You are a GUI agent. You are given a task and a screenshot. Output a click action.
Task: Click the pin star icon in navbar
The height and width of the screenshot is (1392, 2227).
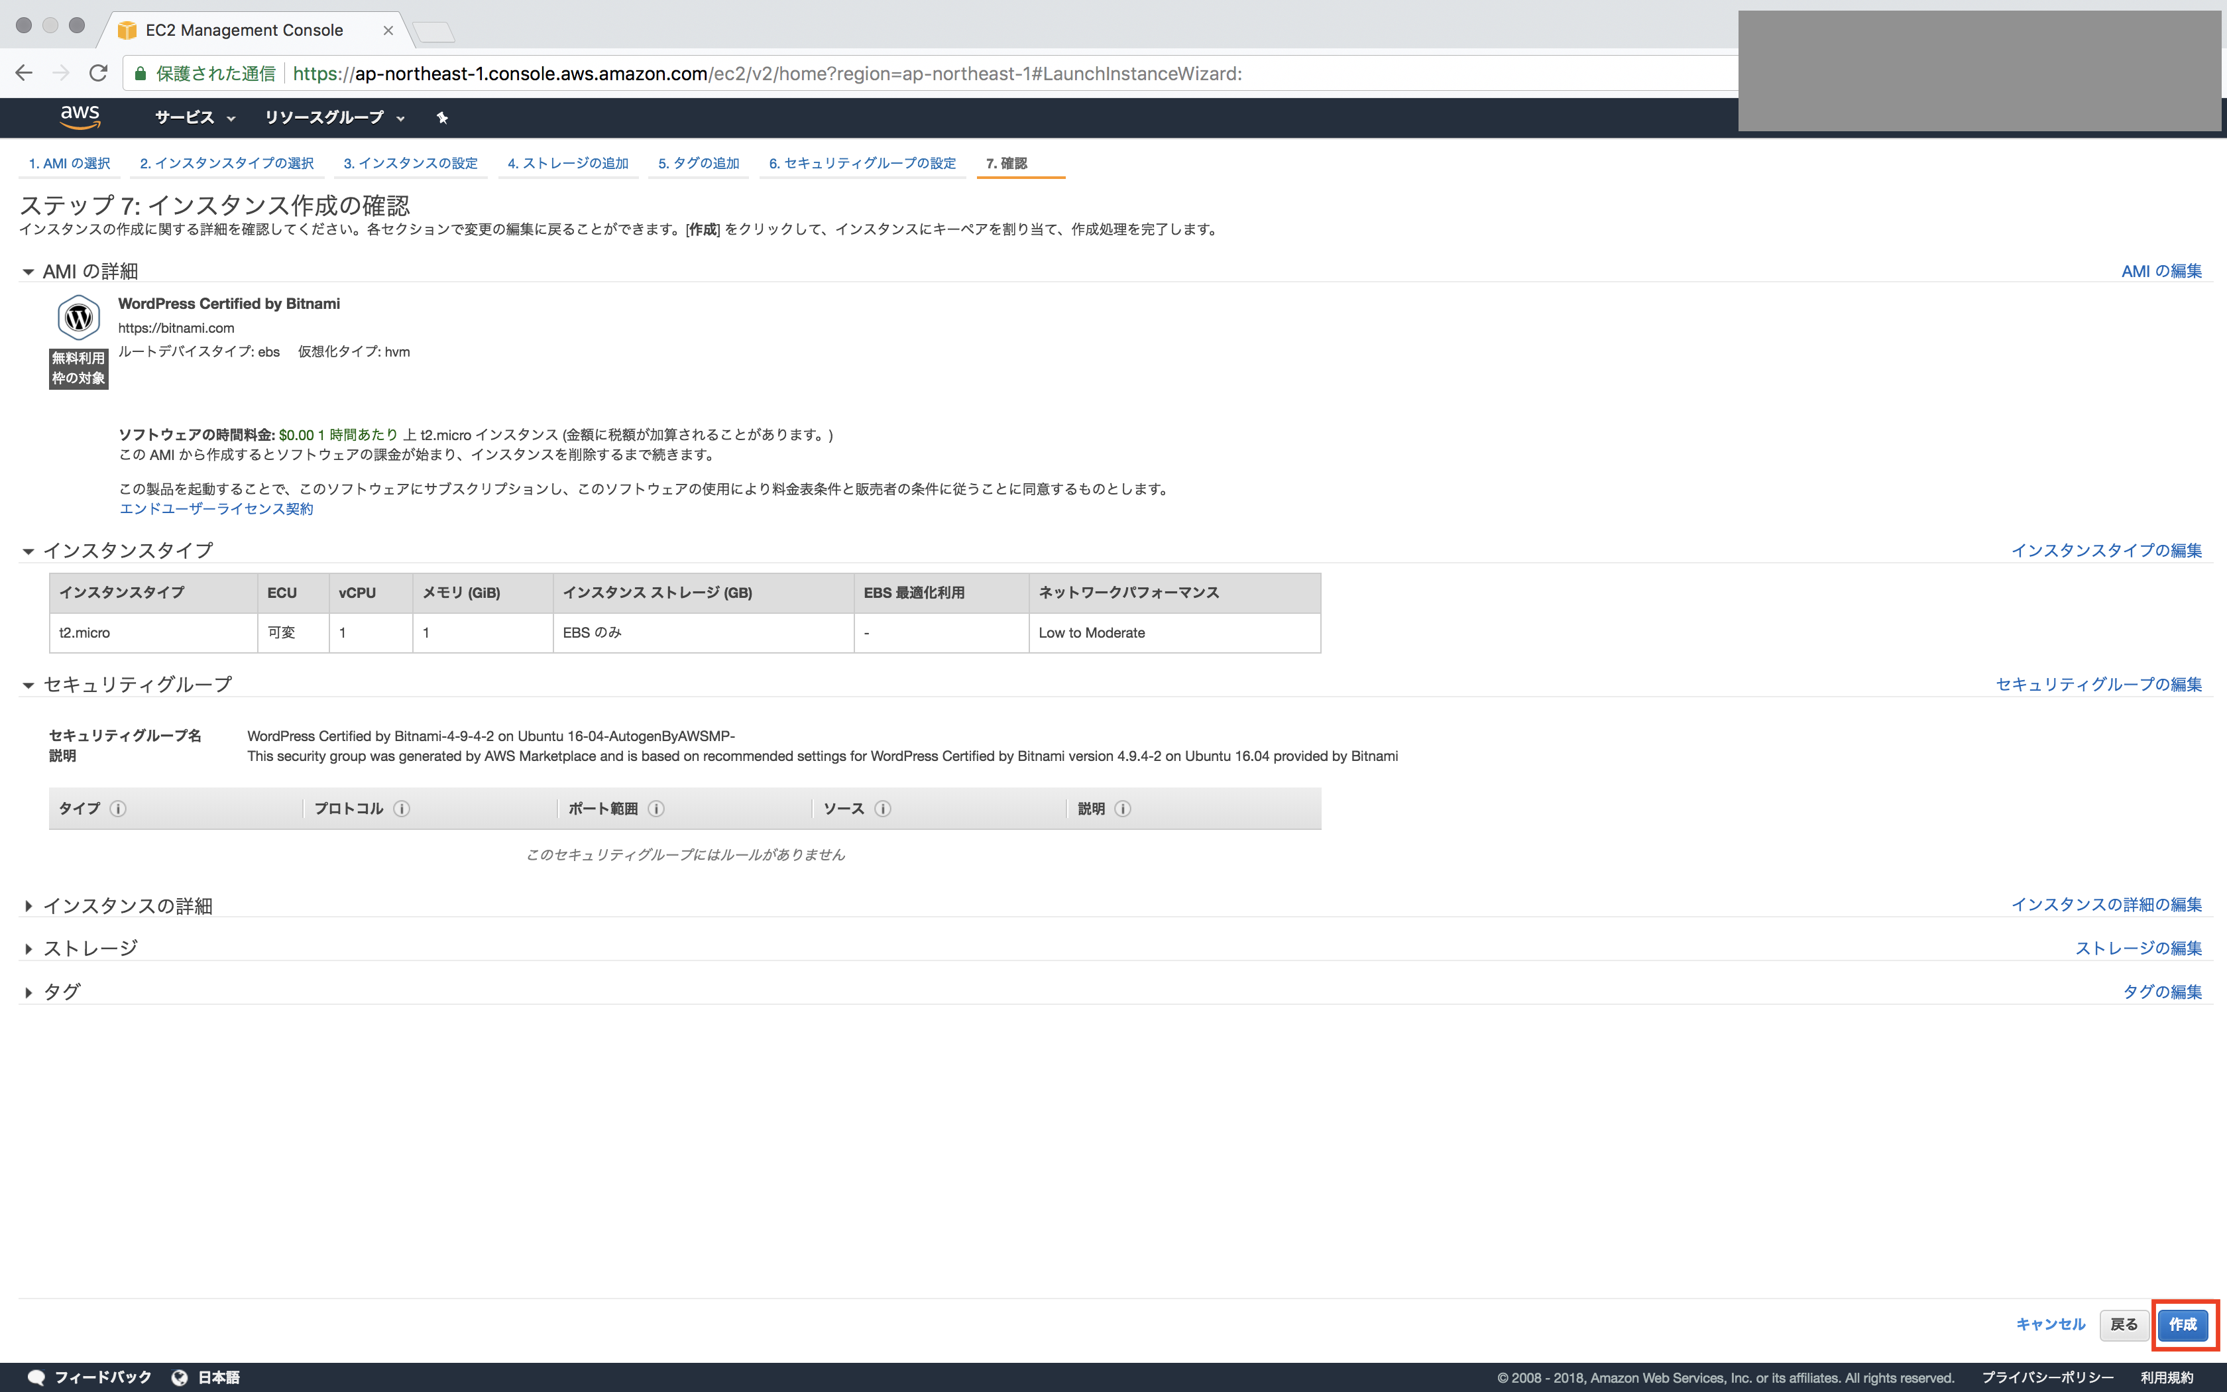[441, 118]
